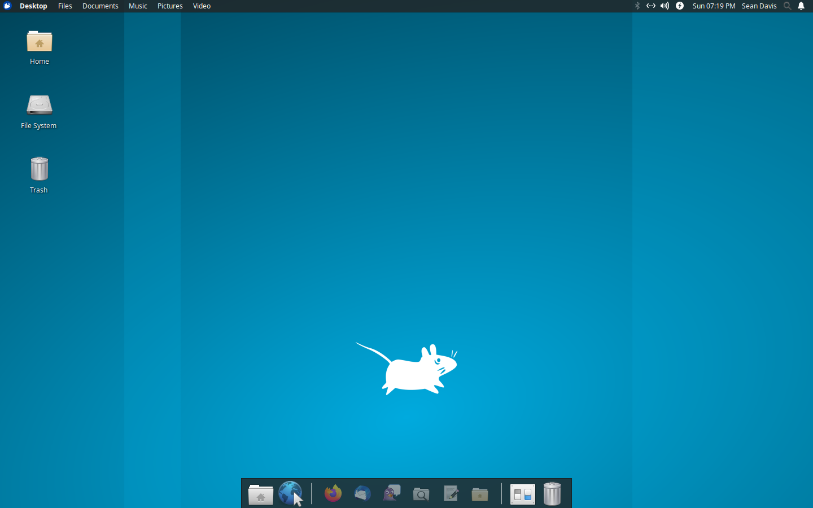Click the search icon in the top panel

click(x=788, y=6)
